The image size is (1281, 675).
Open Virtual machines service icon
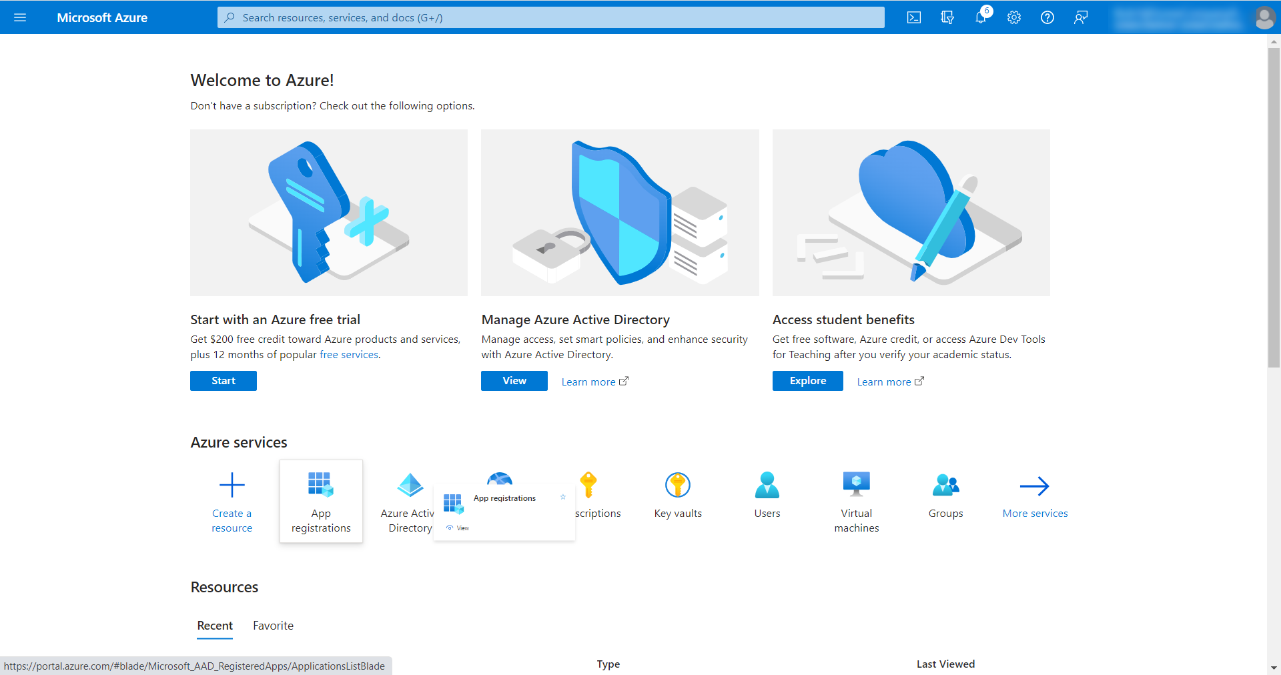click(857, 485)
